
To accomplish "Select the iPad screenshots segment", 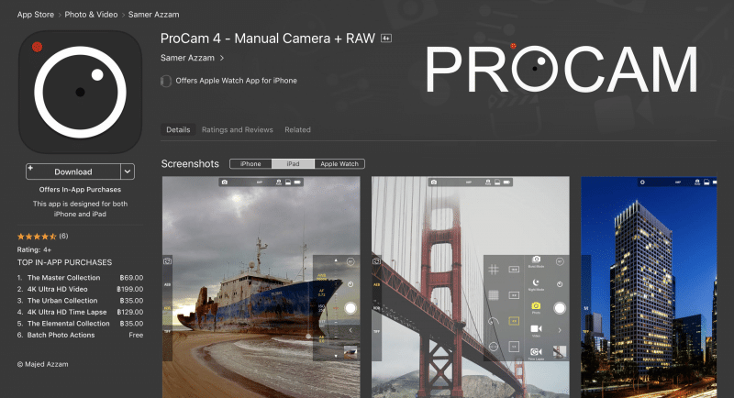I will pyautogui.click(x=293, y=163).
